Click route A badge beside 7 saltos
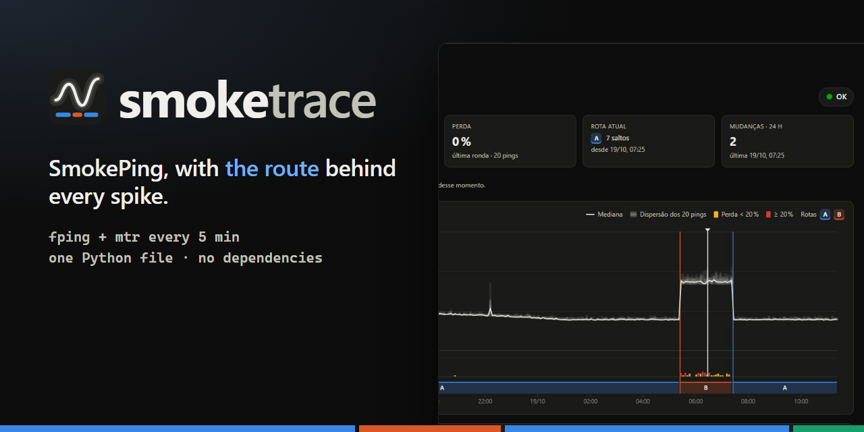 (596, 138)
